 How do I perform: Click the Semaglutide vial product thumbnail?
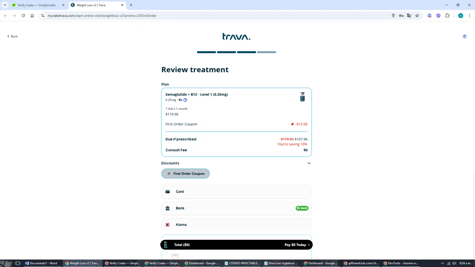click(x=302, y=97)
